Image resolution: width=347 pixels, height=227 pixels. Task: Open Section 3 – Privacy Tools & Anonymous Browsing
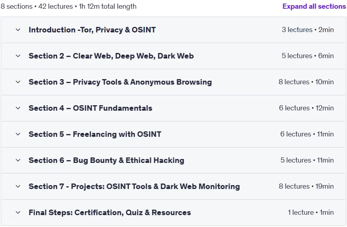(x=120, y=82)
